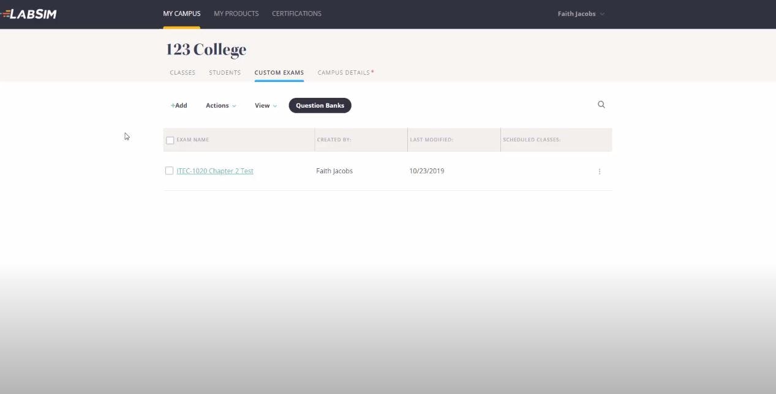Open the three-dot options menu for the exam row
Image resolution: width=776 pixels, height=394 pixels.
click(x=599, y=171)
